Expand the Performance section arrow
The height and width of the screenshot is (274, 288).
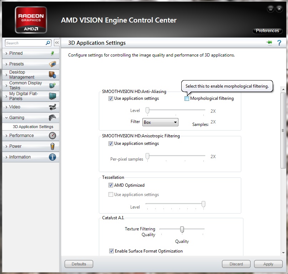click(6, 136)
